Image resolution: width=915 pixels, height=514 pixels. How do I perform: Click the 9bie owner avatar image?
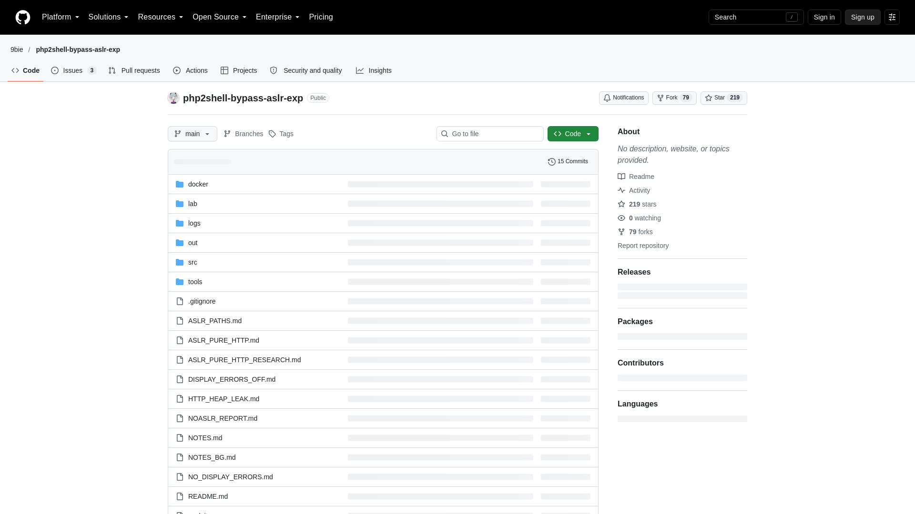point(173,98)
